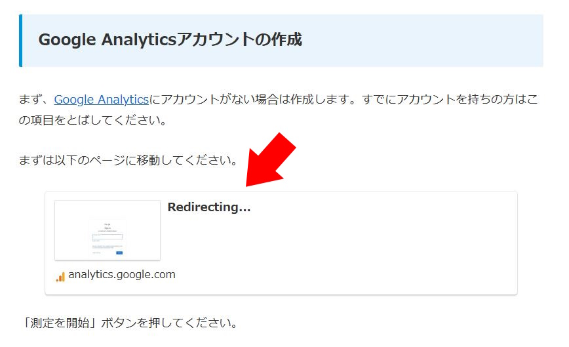Click the small blue button in the thumbnail
Image resolution: width=569 pixels, height=347 pixels.
[x=119, y=253]
